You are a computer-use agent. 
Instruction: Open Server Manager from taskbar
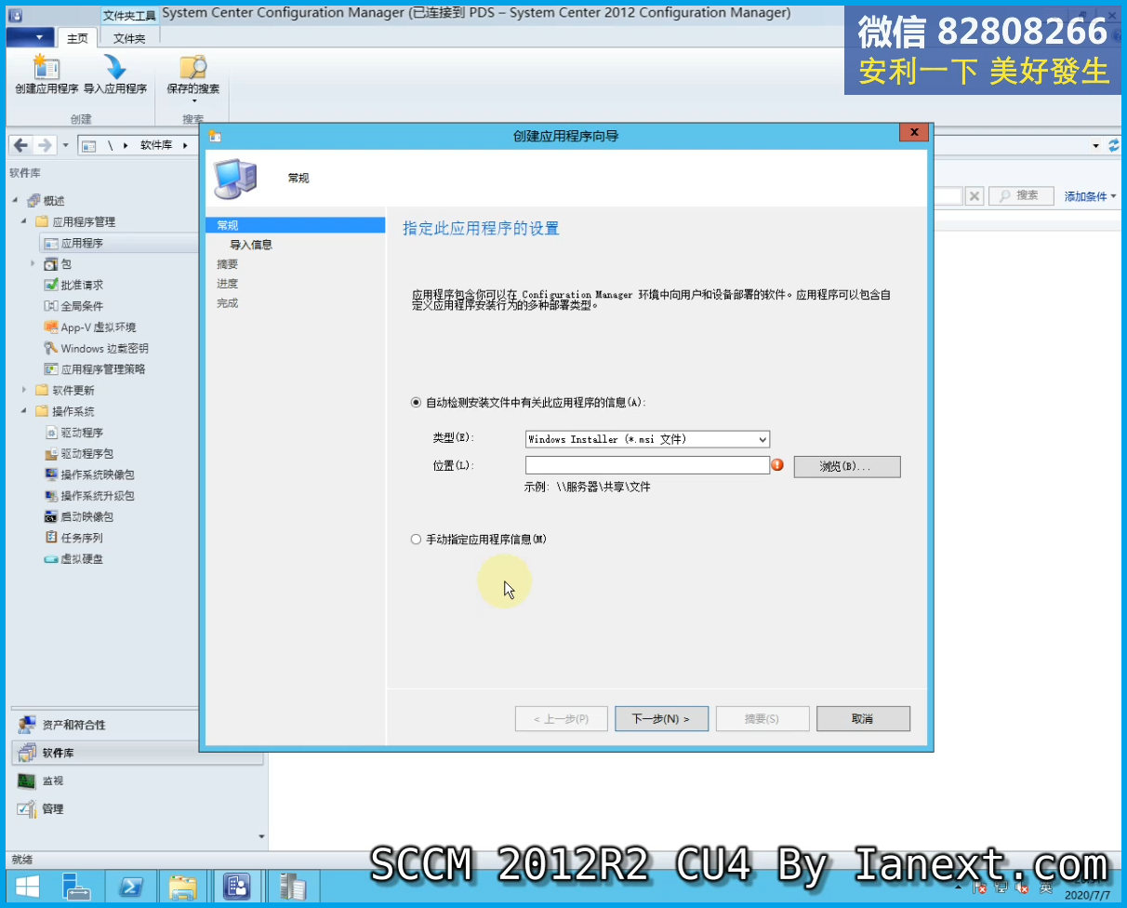pyautogui.click(x=74, y=886)
